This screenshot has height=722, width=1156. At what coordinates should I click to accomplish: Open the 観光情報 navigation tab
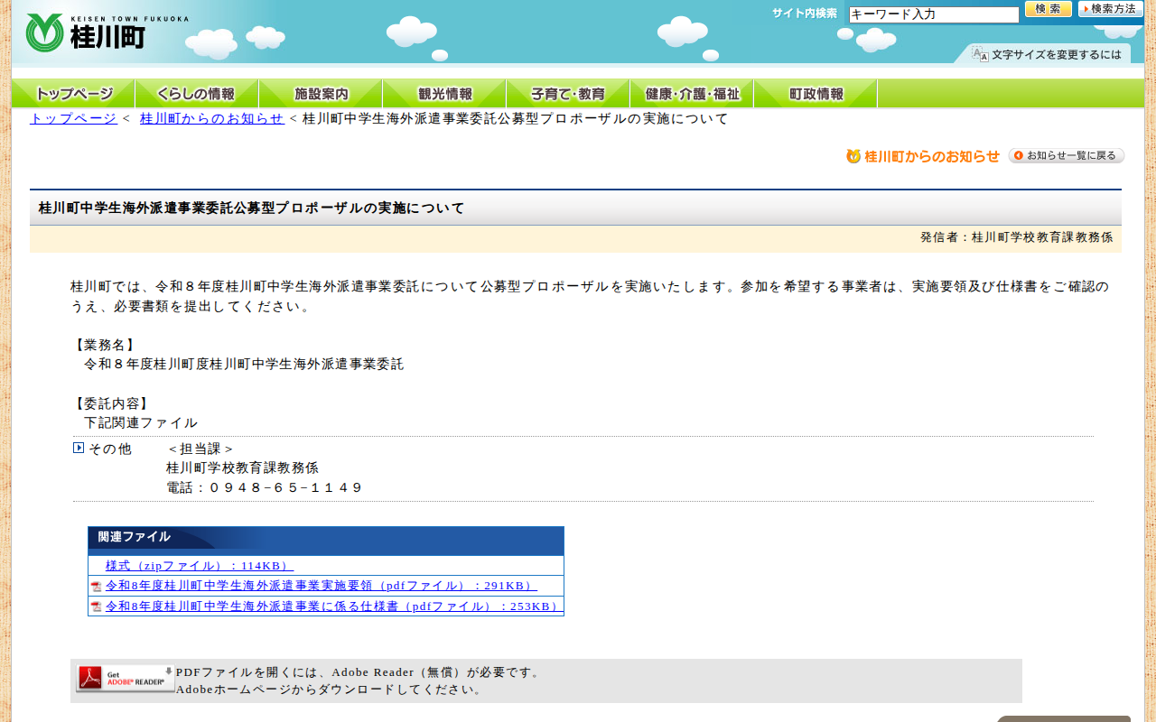tap(444, 94)
